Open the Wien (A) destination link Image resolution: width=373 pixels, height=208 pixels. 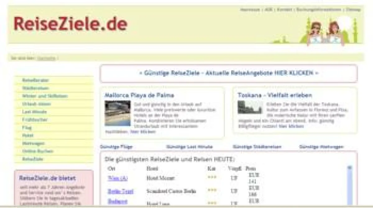117,178
